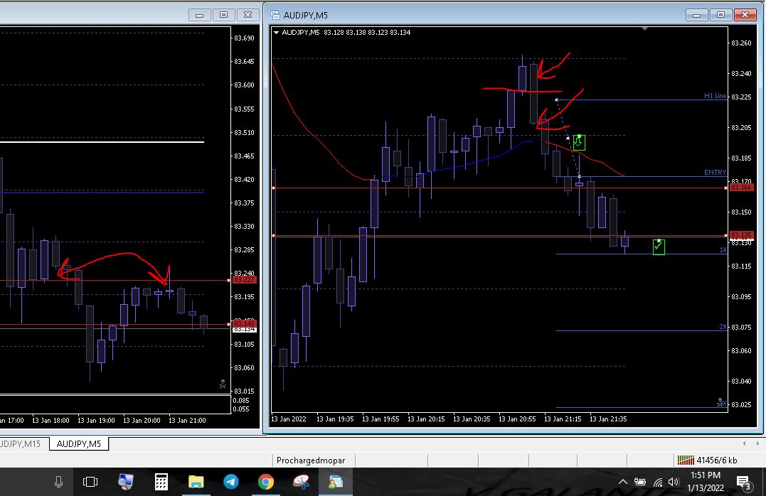Open the Wi-Fi network icon in tray

coord(658,482)
